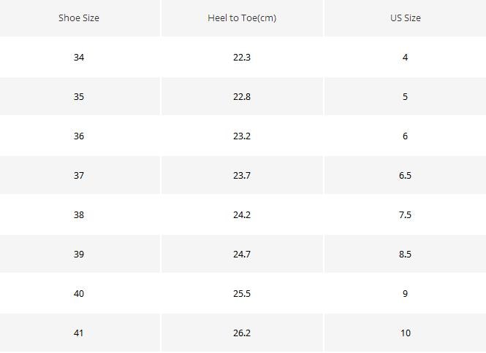Click US size 8.5 cell
The image size is (486, 353).
click(x=405, y=254)
